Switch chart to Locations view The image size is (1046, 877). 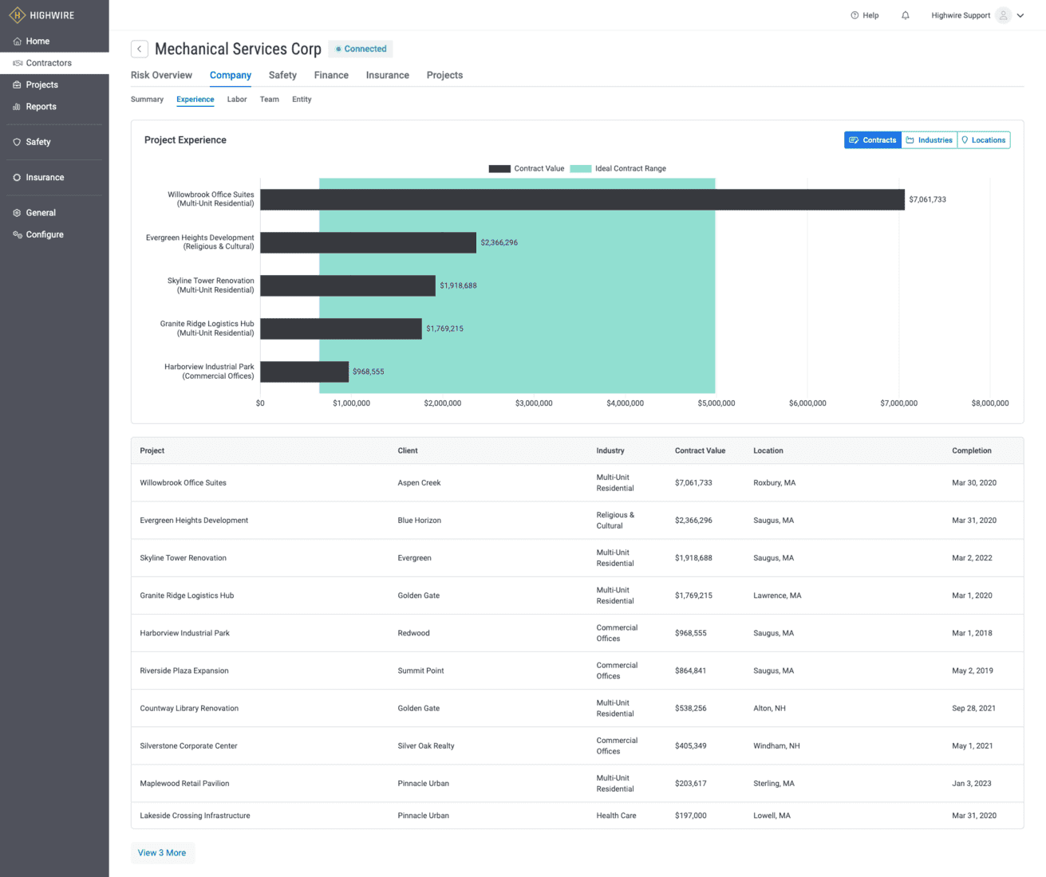(x=983, y=140)
